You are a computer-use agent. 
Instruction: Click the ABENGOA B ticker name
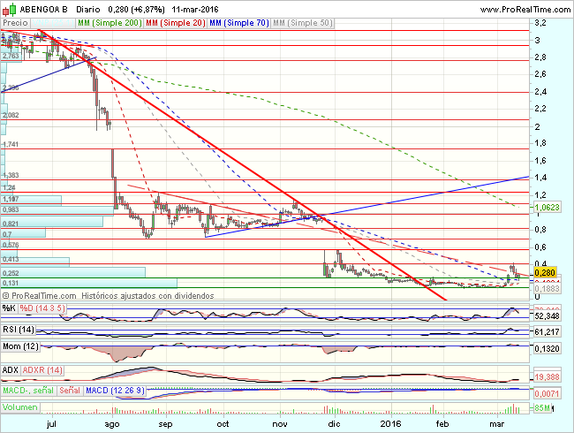click(x=43, y=10)
